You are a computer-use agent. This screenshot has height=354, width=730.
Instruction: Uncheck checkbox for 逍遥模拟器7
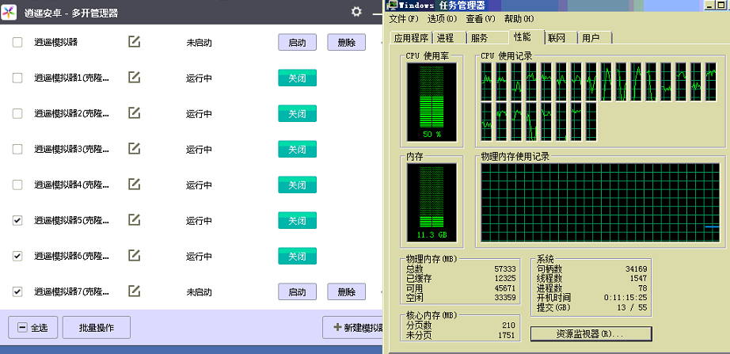click(x=17, y=291)
